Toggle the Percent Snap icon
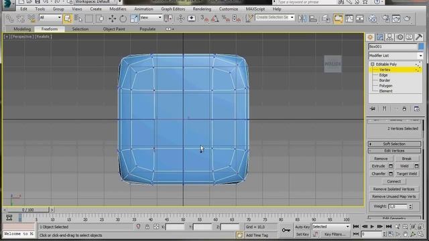 pos(226,19)
